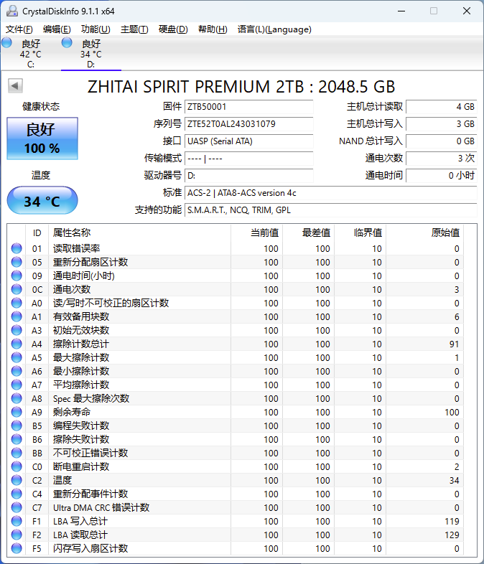Click status orb of attribute F5 闪存写入扇区计数
The width and height of the screenshot is (484, 564).
point(17,548)
